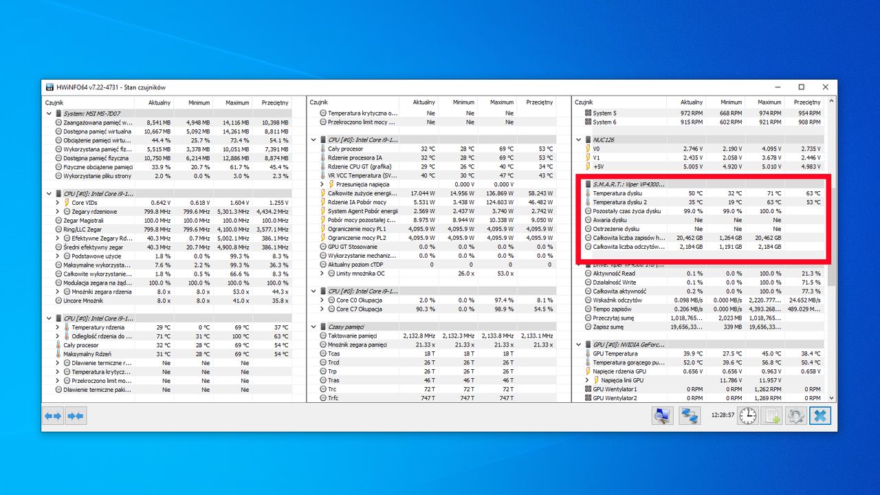Click thermometer icon beside Maksymalny Rdzeń
This screenshot has width=880, height=495.
(58, 354)
